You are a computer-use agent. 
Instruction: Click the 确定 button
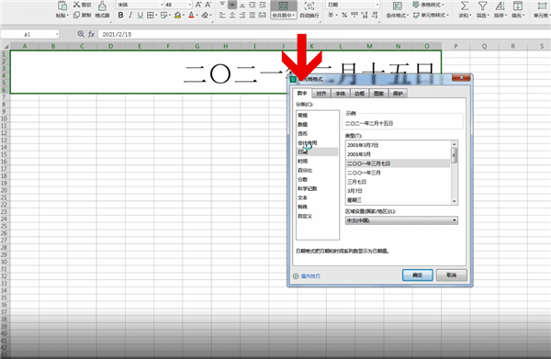pyautogui.click(x=418, y=275)
